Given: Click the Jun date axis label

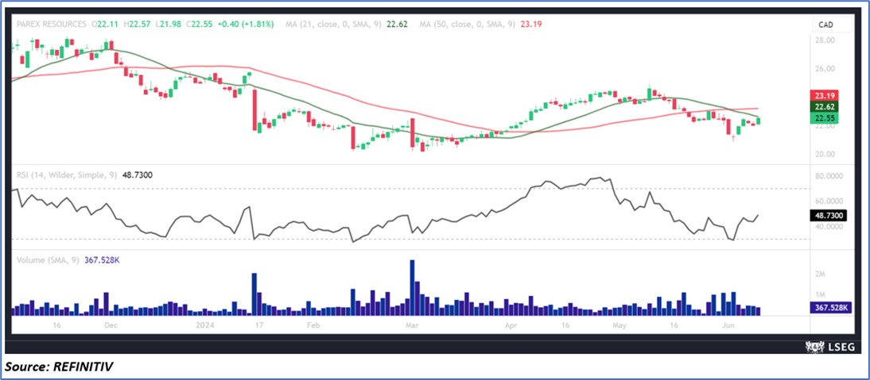Looking at the screenshot, I should [728, 326].
